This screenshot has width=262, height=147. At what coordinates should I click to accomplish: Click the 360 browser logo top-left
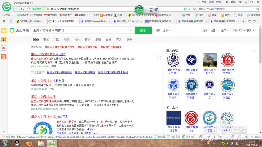7,7
